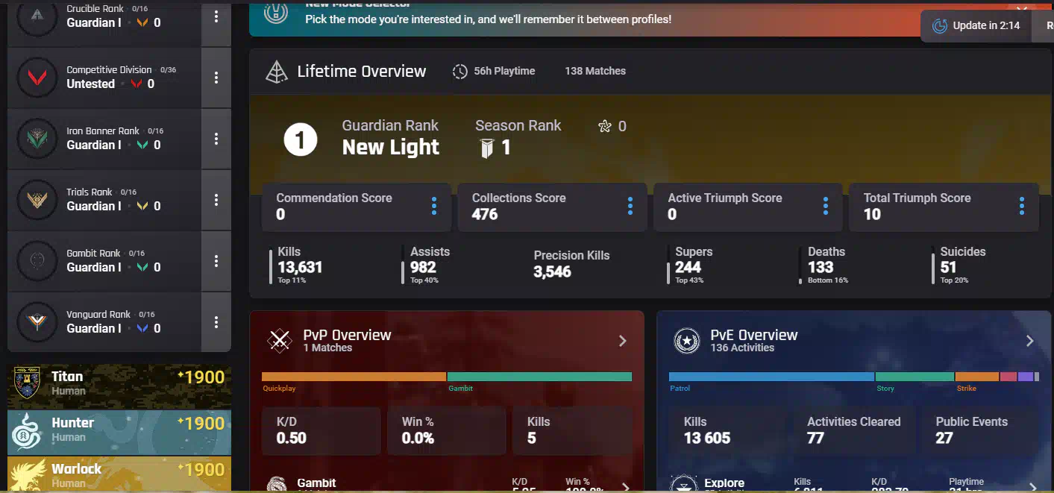Click the Iron Banner Rank emblem icon
The image size is (1054, 493).
point(37,139)
